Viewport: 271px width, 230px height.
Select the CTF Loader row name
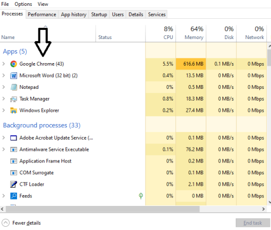[x=32, y=184]
